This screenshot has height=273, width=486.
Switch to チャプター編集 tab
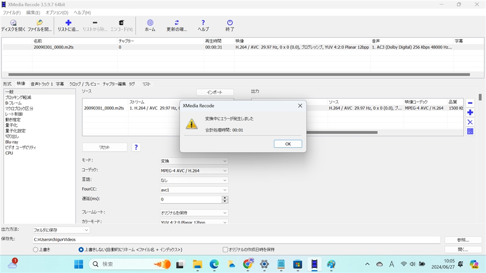coord(114,84)
